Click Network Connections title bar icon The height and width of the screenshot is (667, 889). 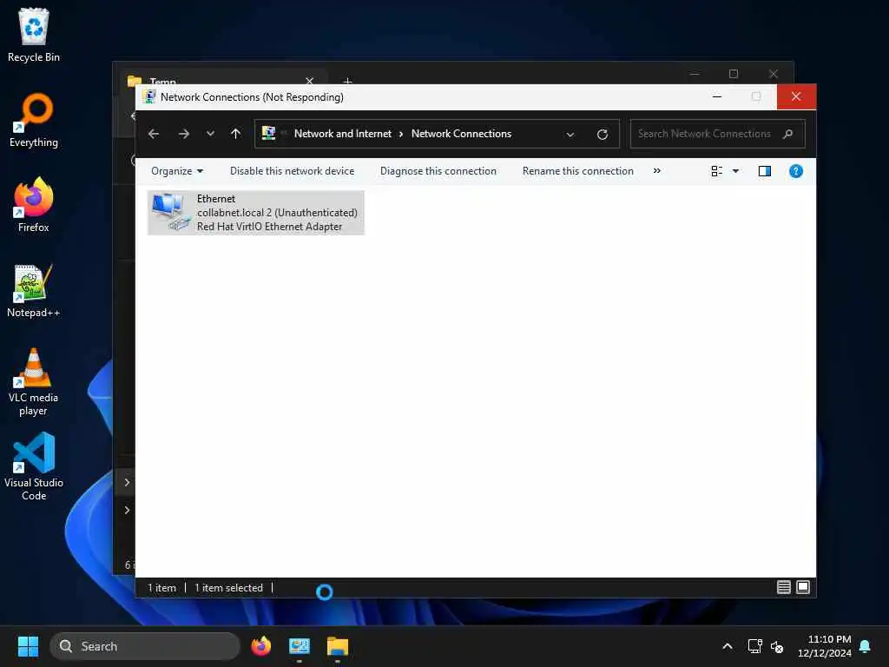(x=149, y=97)
